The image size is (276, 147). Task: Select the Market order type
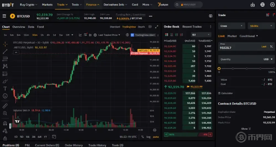point(232,36)
